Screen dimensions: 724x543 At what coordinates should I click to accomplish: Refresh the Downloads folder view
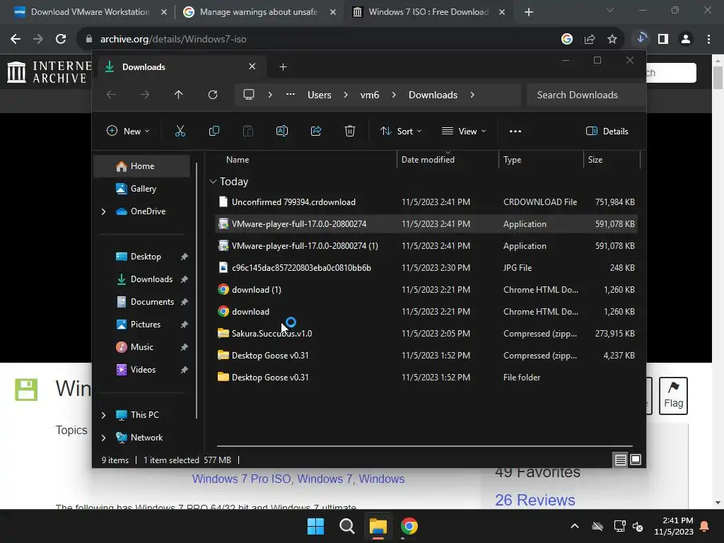(x=212, y=95)
